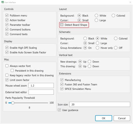Click the Mouse wheel zoom field

(41, 85)
